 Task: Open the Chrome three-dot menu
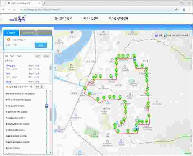click(x=188, y=10)
